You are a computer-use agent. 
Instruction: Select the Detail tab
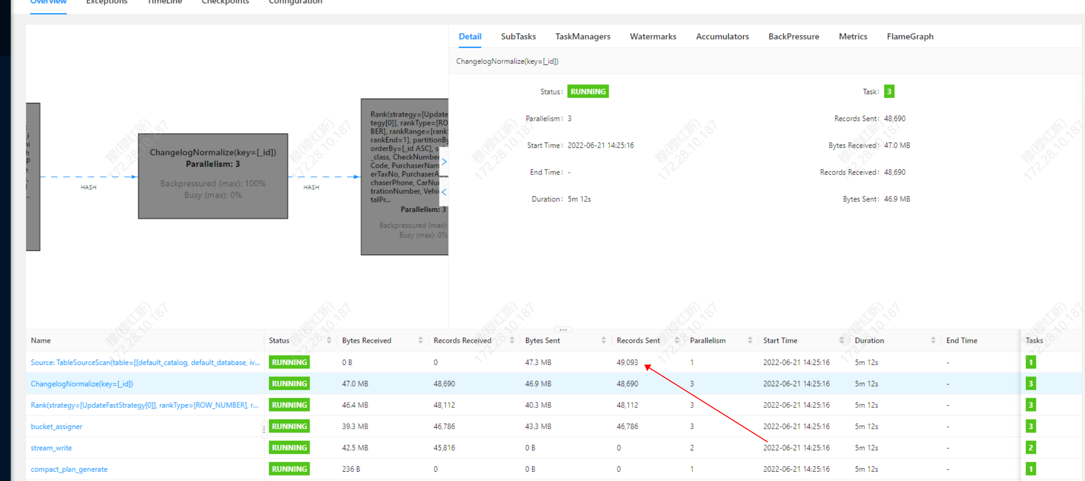(x=470, y=37)
